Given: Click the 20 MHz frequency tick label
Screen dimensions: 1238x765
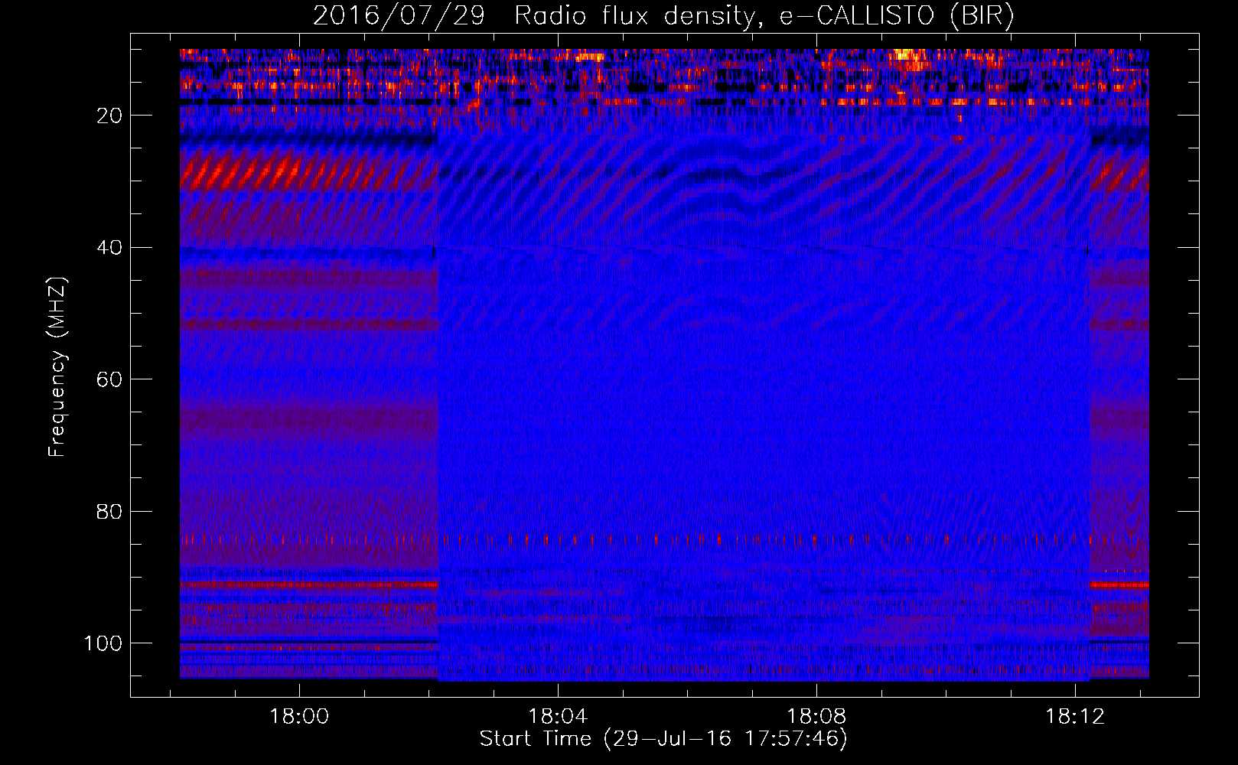Looking at the screenshot, I should click(109, 116).
